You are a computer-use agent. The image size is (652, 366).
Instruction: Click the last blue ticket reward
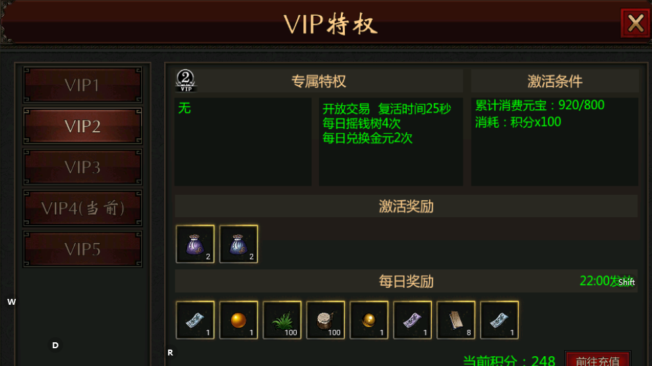(x=499, y=320)
